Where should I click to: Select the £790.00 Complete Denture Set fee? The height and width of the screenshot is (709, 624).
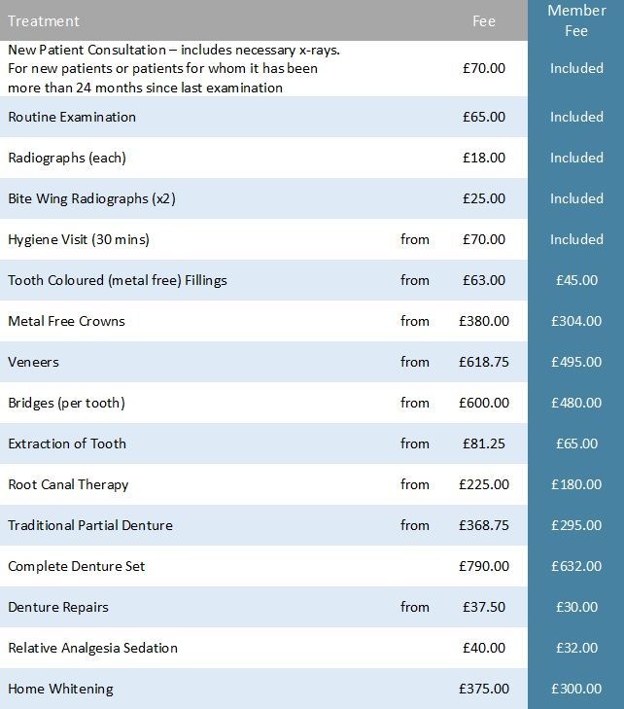click(x=483, y=566)
